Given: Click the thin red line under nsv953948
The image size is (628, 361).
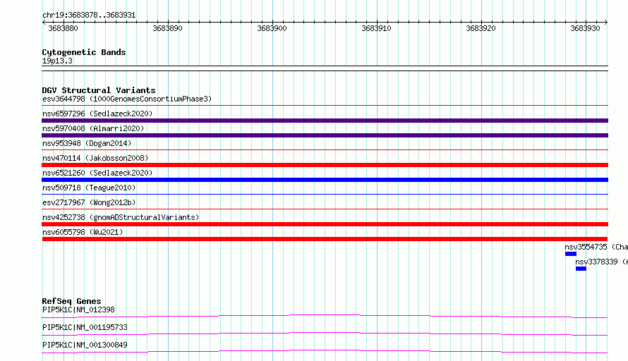Looking at the screenshot, I should click(x=325, y=150).
